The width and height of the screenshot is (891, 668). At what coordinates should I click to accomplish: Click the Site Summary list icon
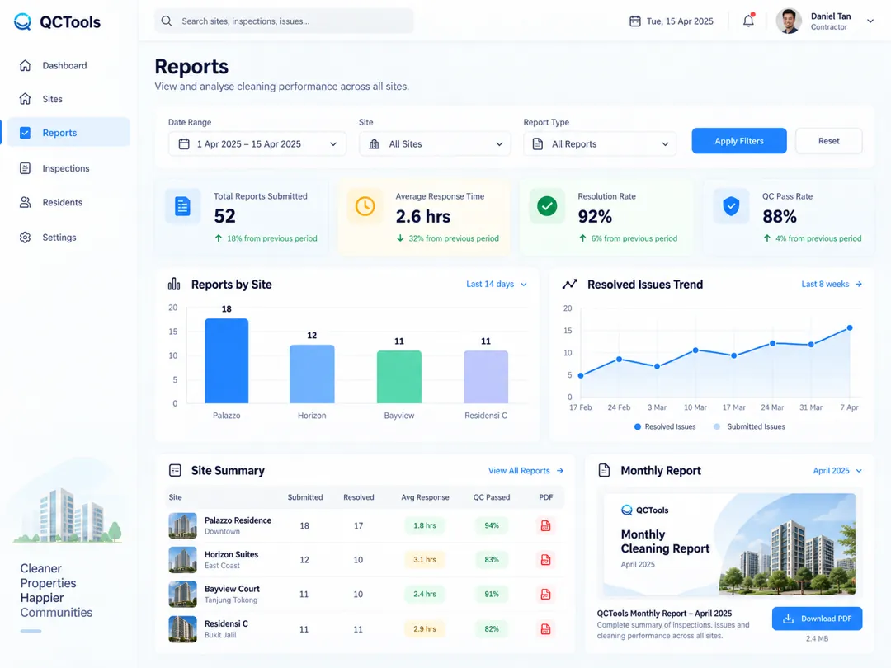coord(175,470)
